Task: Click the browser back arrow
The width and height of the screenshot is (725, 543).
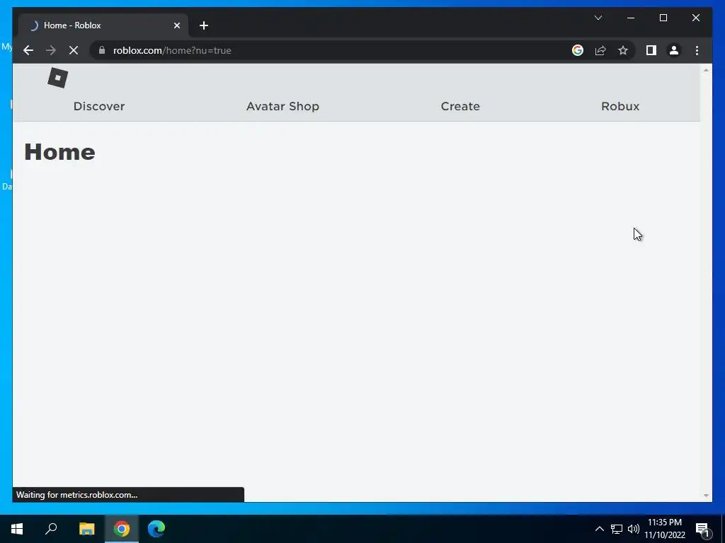Action: (28, 50)
